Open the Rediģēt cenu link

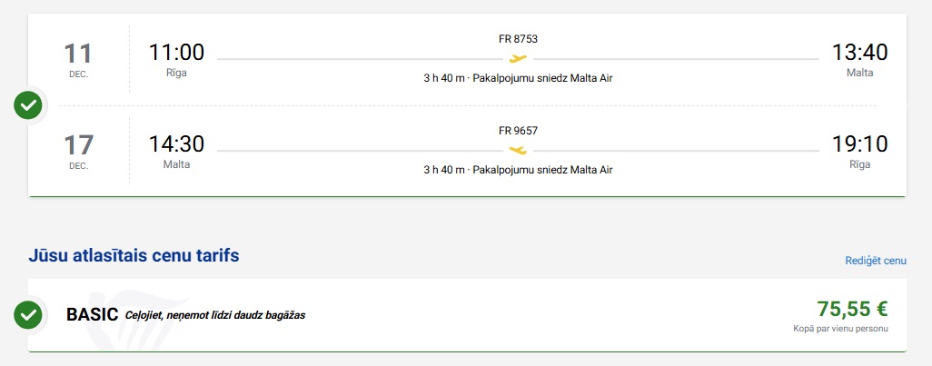(x=876, y=261)
